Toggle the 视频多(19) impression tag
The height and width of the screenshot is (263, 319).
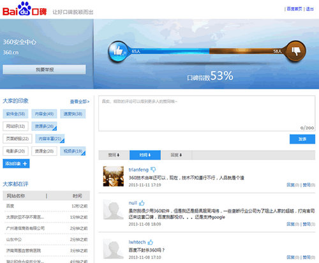point(73,151)
